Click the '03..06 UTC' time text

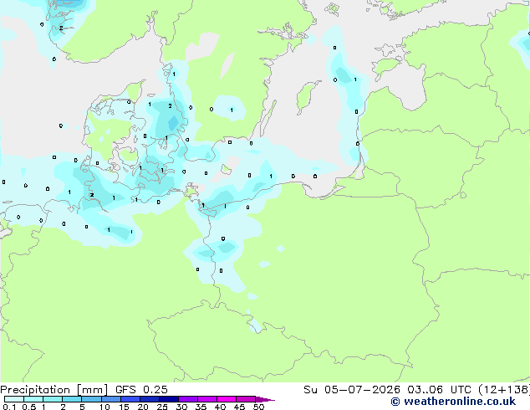439,390
